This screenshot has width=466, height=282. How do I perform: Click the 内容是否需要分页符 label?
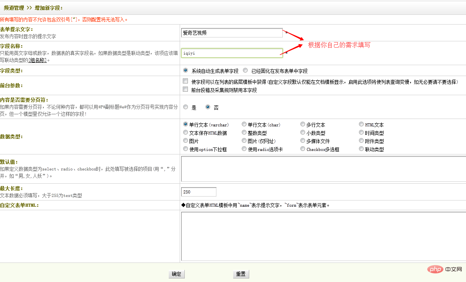[x=24, y=100]
